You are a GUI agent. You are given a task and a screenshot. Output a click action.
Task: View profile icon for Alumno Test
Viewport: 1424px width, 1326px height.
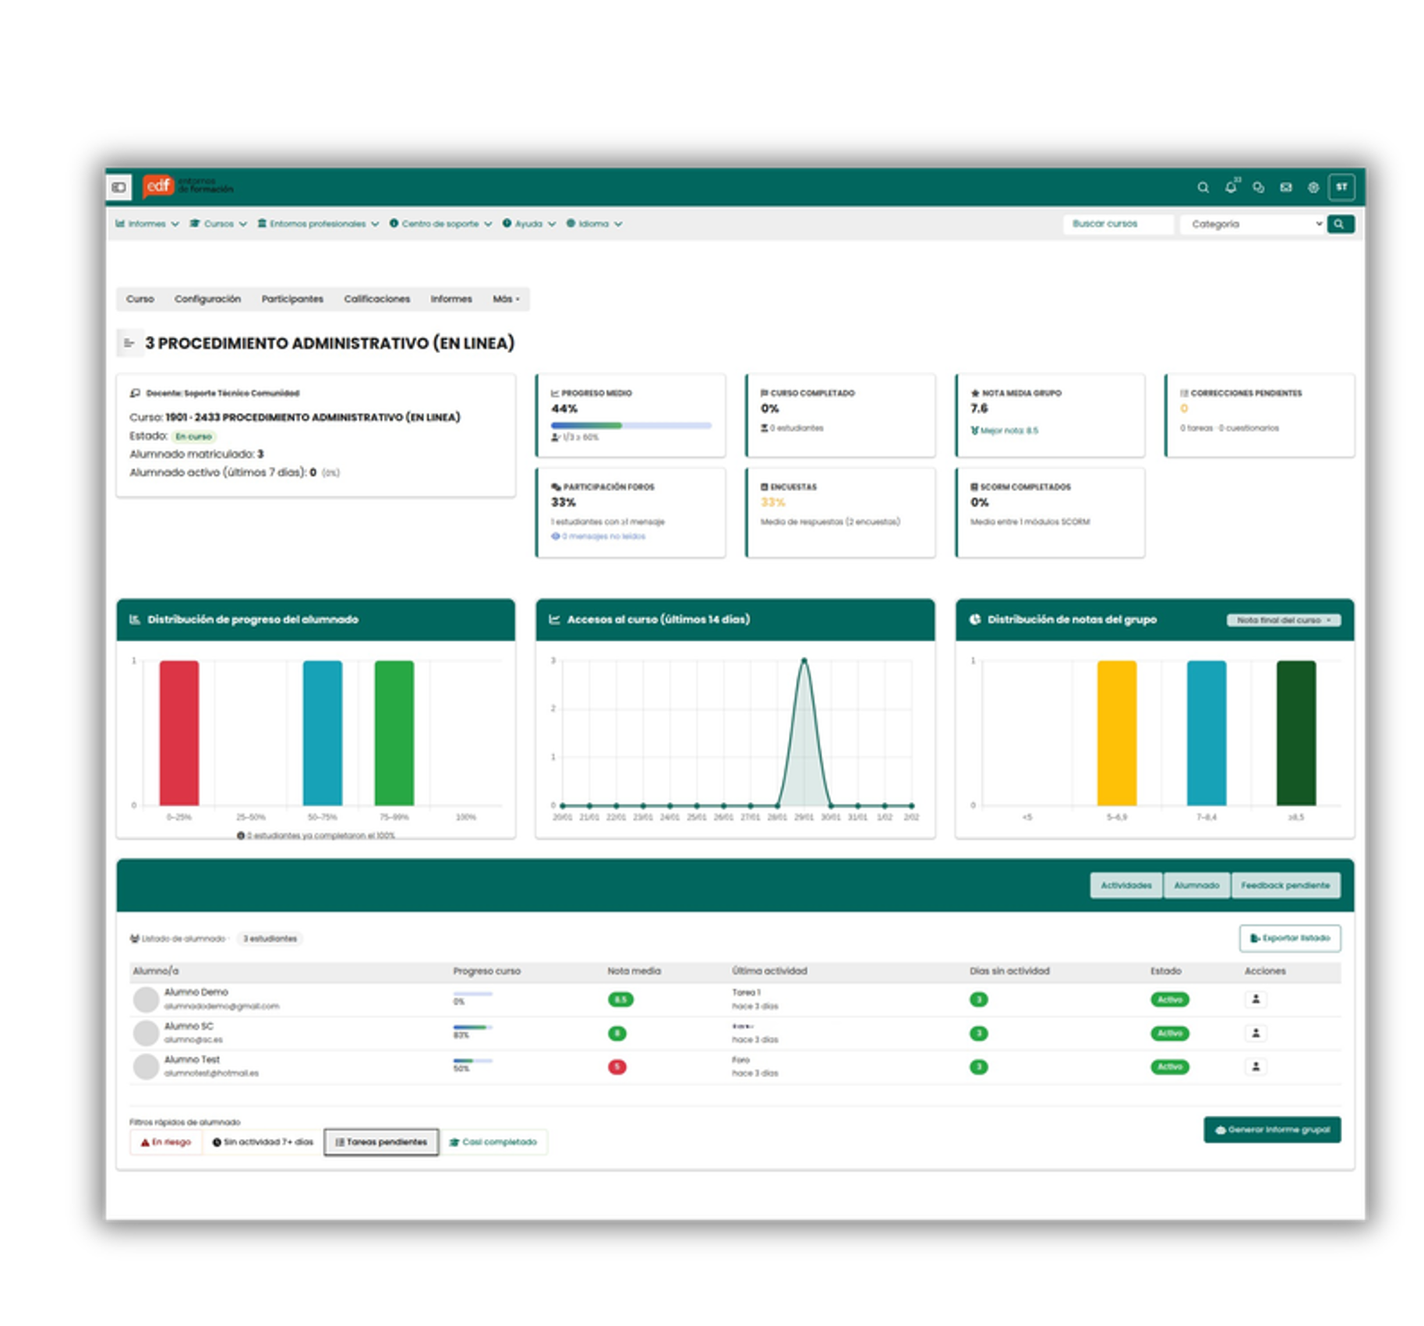point(1255,1066)
